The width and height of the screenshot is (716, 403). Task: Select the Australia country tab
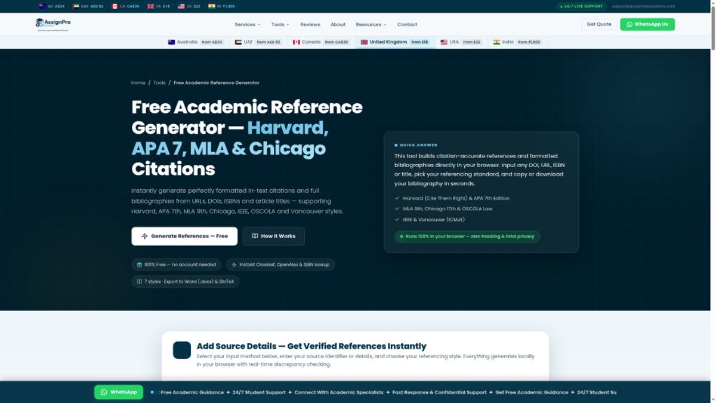pyautogui.click(x=195, y=42)
